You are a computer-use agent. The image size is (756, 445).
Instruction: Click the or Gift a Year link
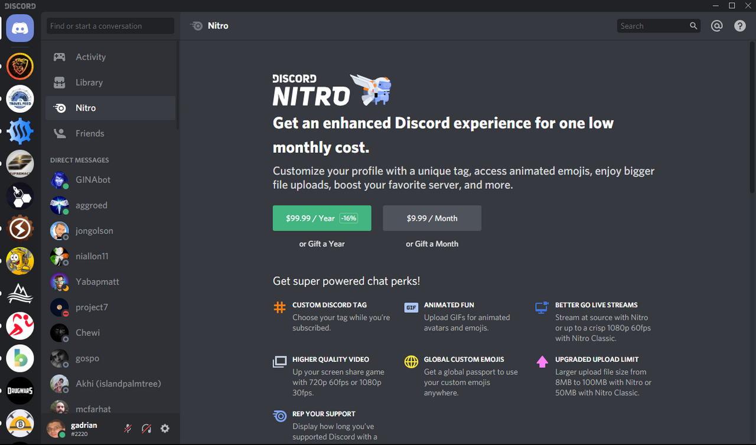click(322, 244)
